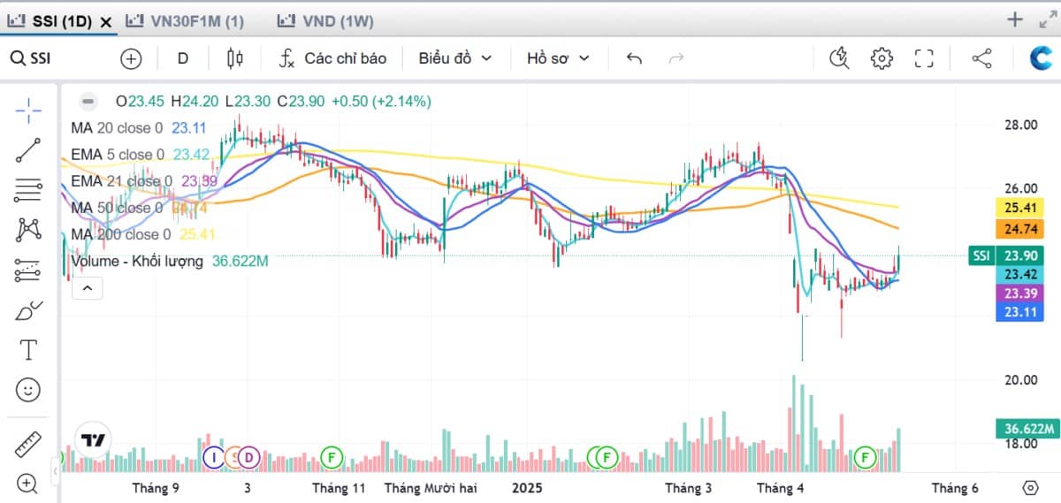The image size is (1061, 503).
Task: Click the 28.00 price axis value
Action: (1019, 126)
